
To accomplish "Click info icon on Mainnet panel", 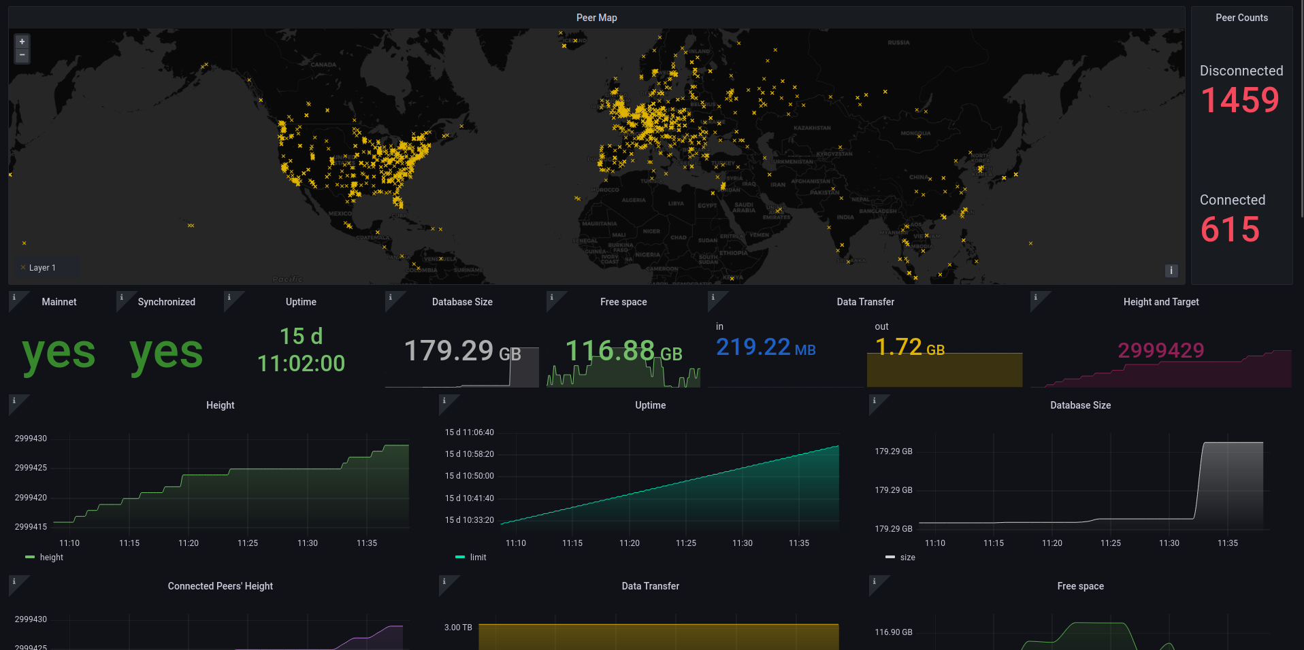I will coord(14,297).
